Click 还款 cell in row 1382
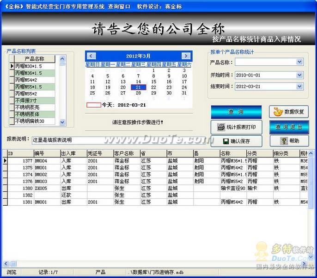317x278 pixels. click(x=74, y=195)
